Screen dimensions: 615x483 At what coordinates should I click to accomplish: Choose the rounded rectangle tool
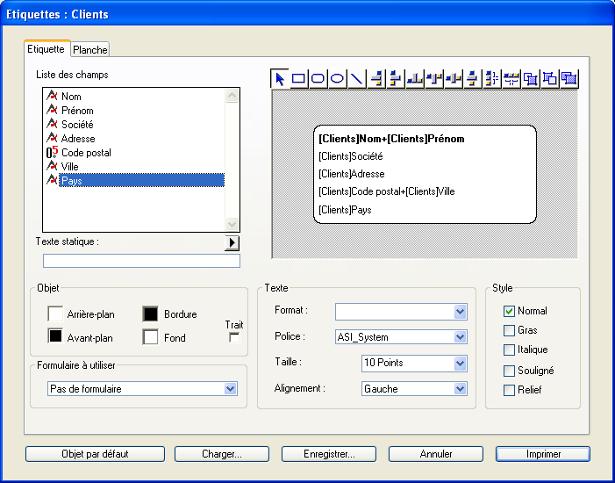318,78
